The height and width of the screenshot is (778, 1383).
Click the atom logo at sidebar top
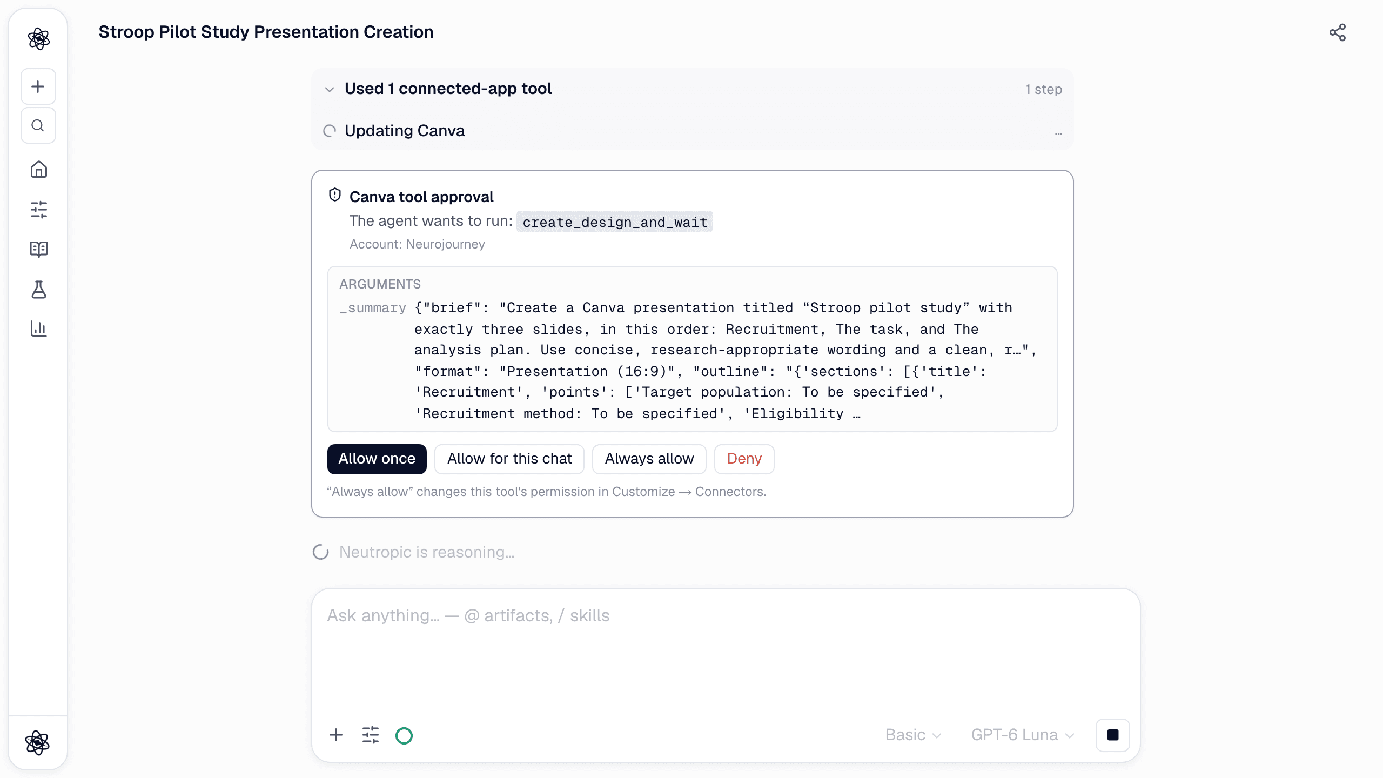(38, 39)
